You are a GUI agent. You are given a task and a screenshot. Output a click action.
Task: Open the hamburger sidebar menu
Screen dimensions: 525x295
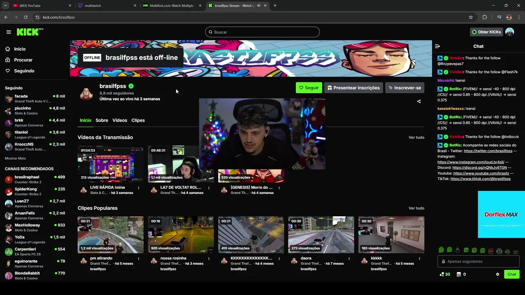pyautogui.click(x=9, y=32)
